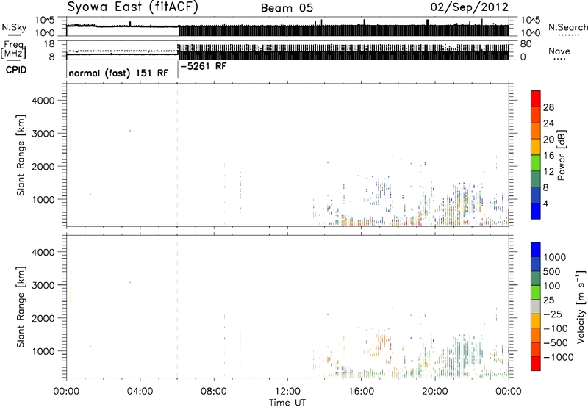
Task: Click the "80" Nave axis tick
Action: [x=526, y=44]
